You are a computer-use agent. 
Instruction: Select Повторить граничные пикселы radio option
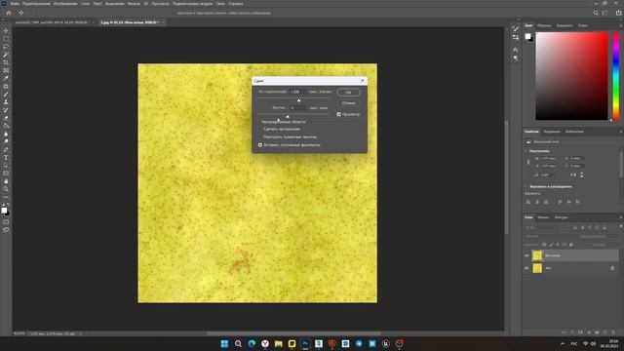[x=260, y=136]
